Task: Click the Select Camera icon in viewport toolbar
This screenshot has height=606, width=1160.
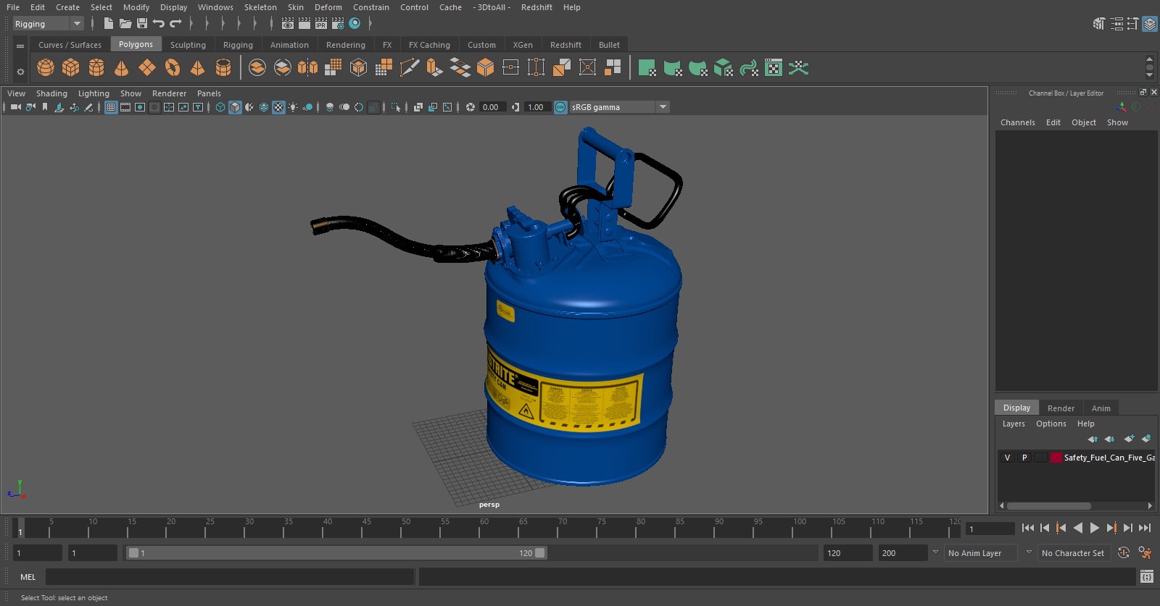Action: click(x=16, y=107)
